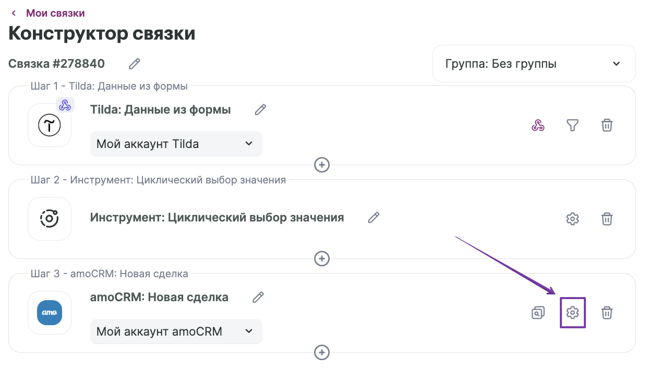This screenshot has width=648, height=370.
Task: Add step after Шаг 1
Action: click(322, 165)
